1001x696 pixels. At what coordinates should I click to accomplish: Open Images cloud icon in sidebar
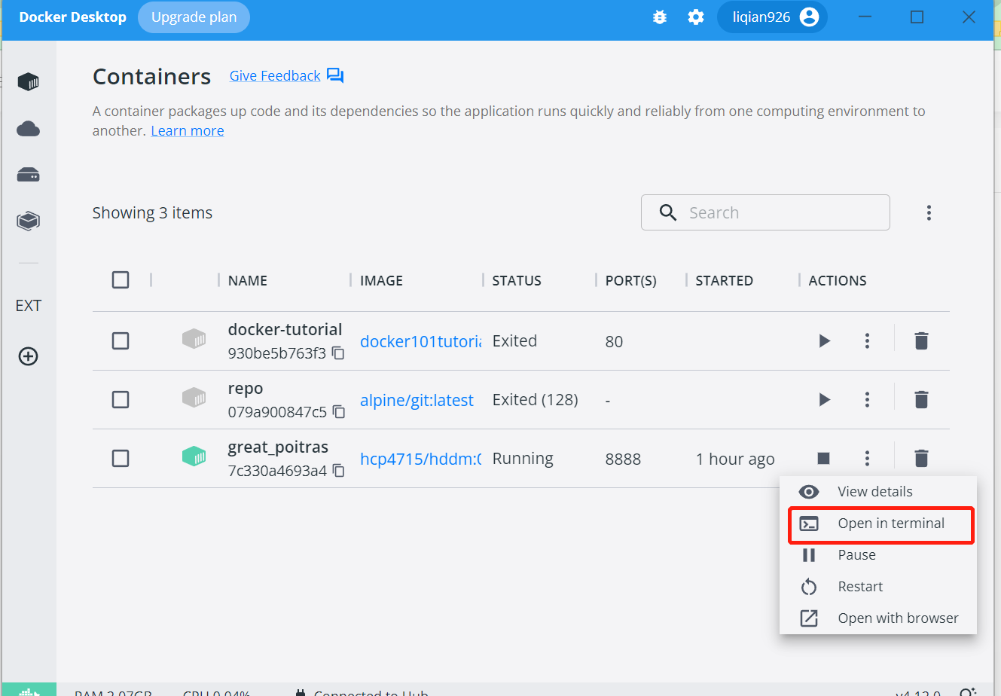coord(28,129)
